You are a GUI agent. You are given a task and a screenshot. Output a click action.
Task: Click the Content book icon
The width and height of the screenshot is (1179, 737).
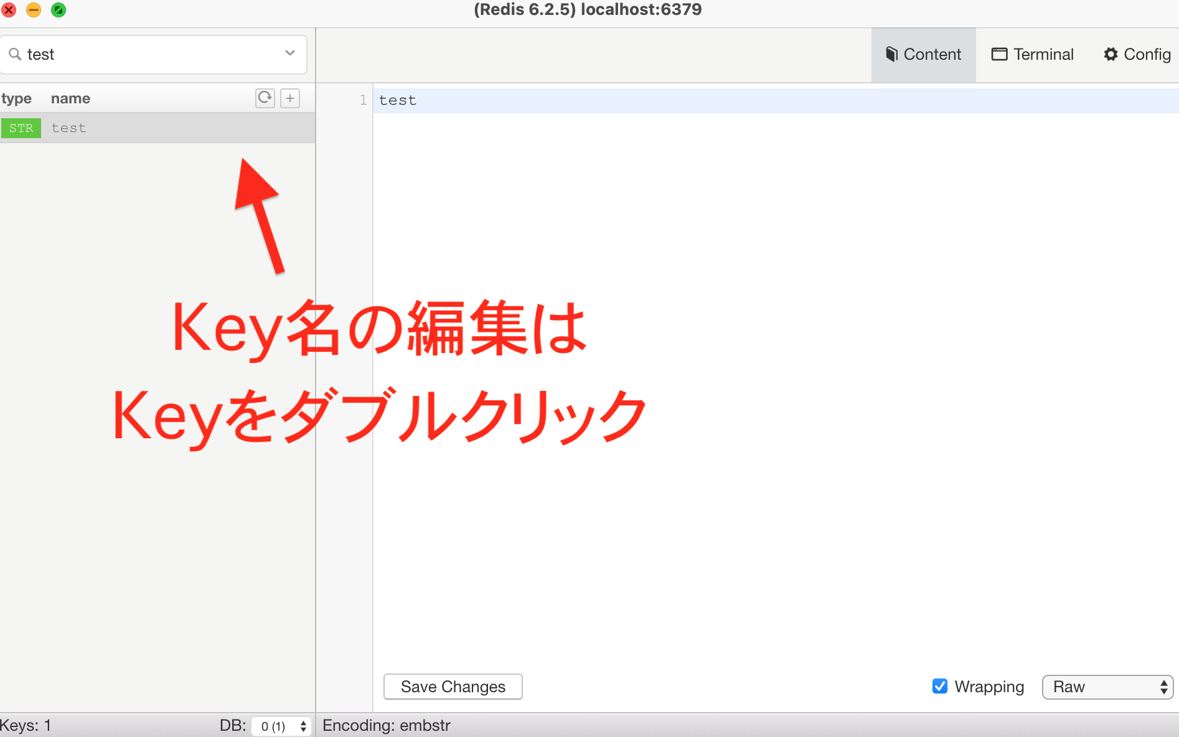[x=892, y=54]
